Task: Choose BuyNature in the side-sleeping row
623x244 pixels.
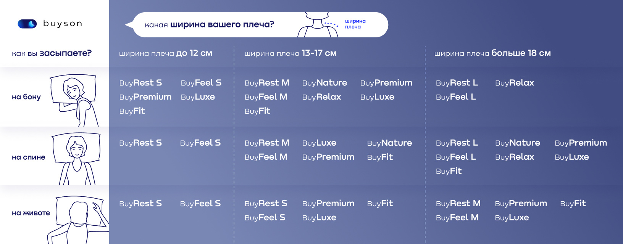Action: 324,83
